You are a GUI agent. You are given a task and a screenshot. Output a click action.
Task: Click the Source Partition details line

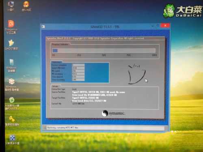click(99, 92)
